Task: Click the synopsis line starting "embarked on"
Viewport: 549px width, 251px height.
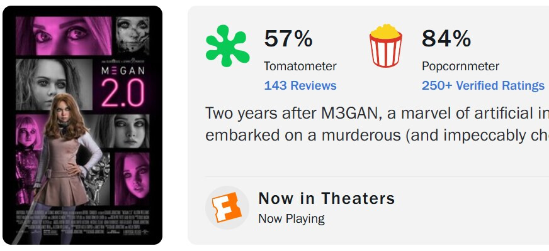Action: [376, 136]
